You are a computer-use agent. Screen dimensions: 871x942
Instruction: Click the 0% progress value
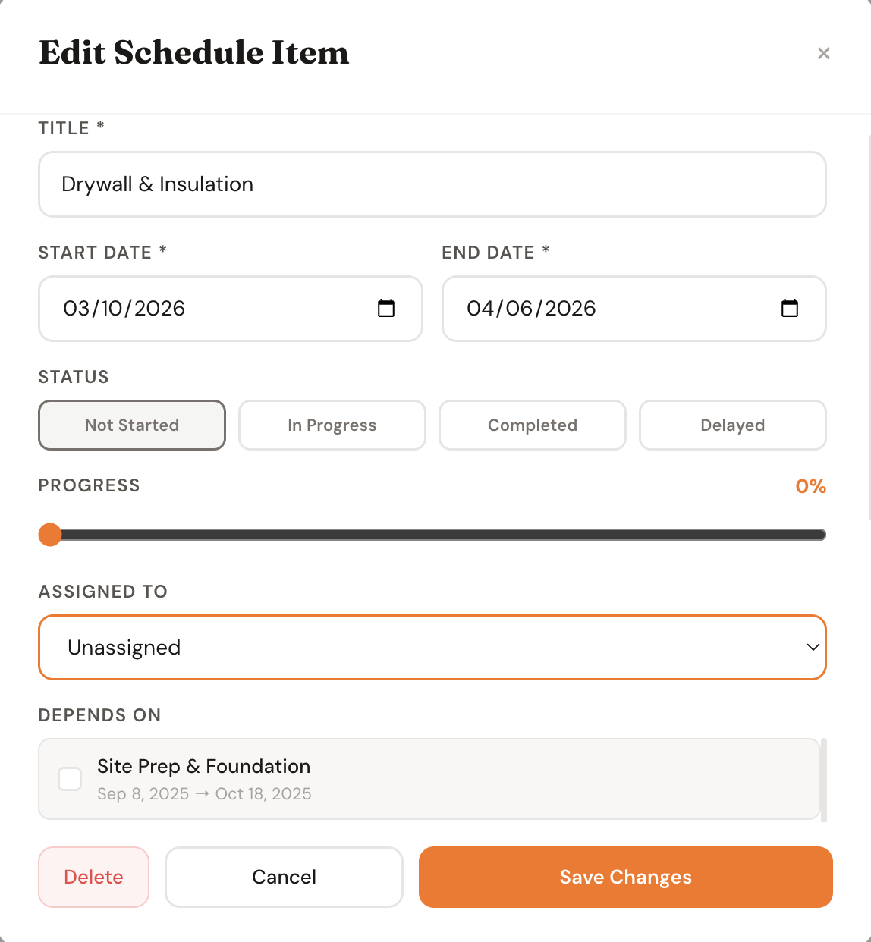click(x=810, y=486)
